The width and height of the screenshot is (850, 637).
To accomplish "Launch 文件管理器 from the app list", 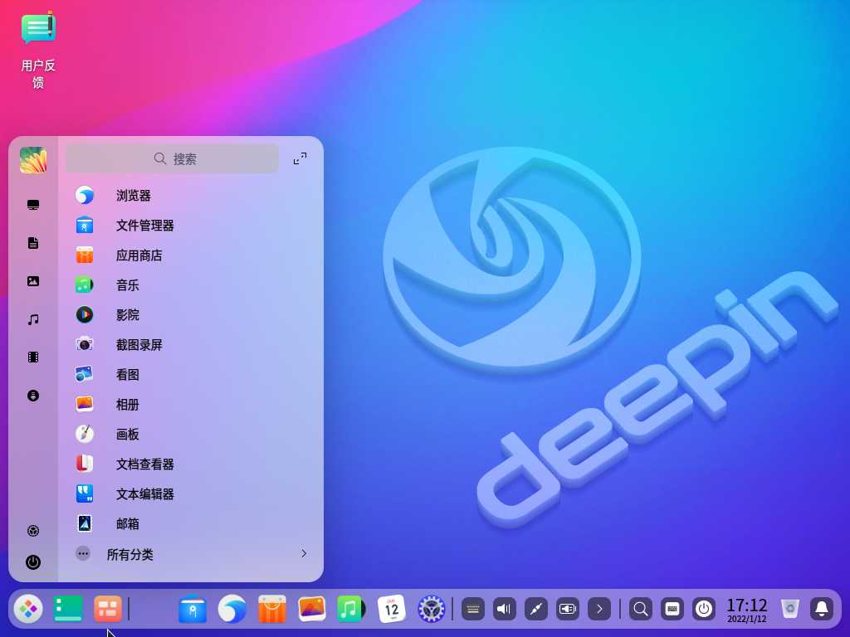I will 191,226.
